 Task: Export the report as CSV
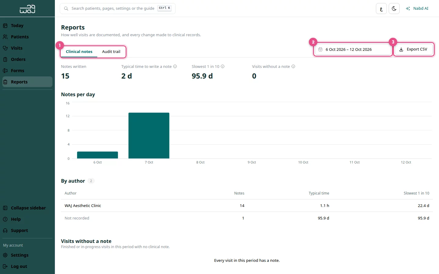click(x=413, y=49)
